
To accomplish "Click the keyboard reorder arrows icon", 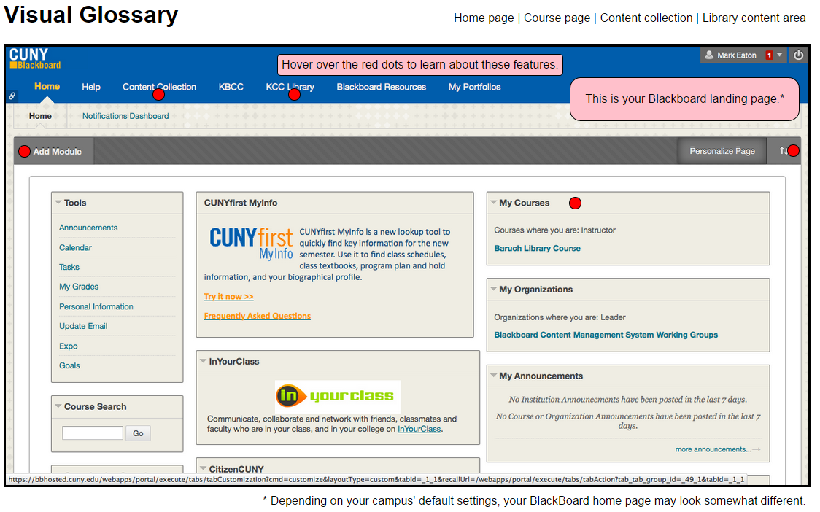I will click(x=783, y=151).
